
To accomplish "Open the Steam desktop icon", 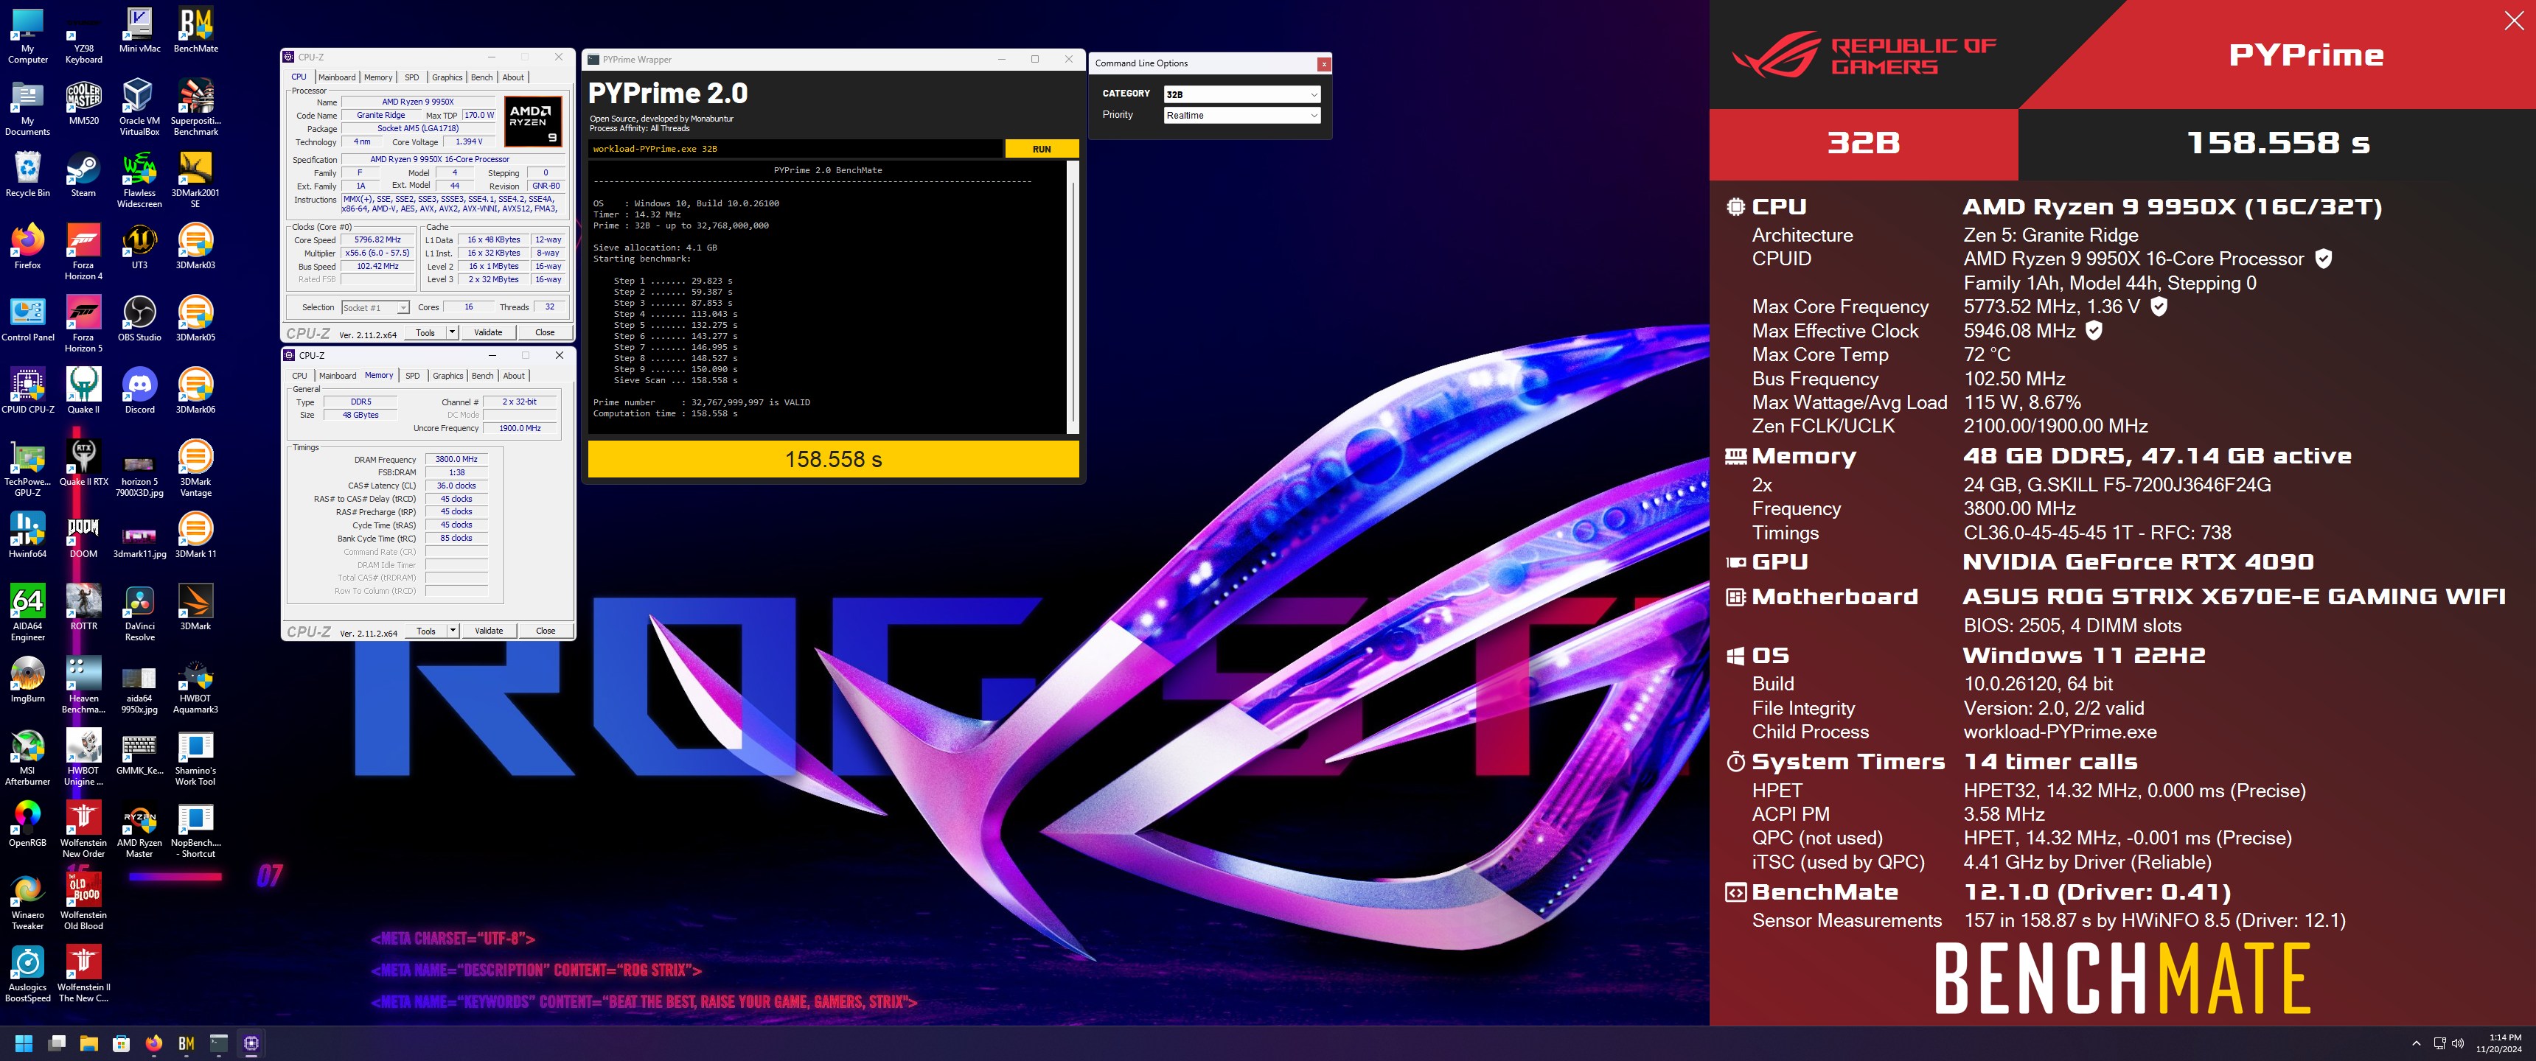I will 84,175.
